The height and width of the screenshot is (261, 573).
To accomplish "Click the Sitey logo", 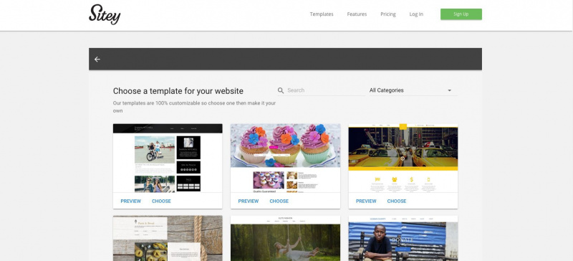I will pos(105,14).
